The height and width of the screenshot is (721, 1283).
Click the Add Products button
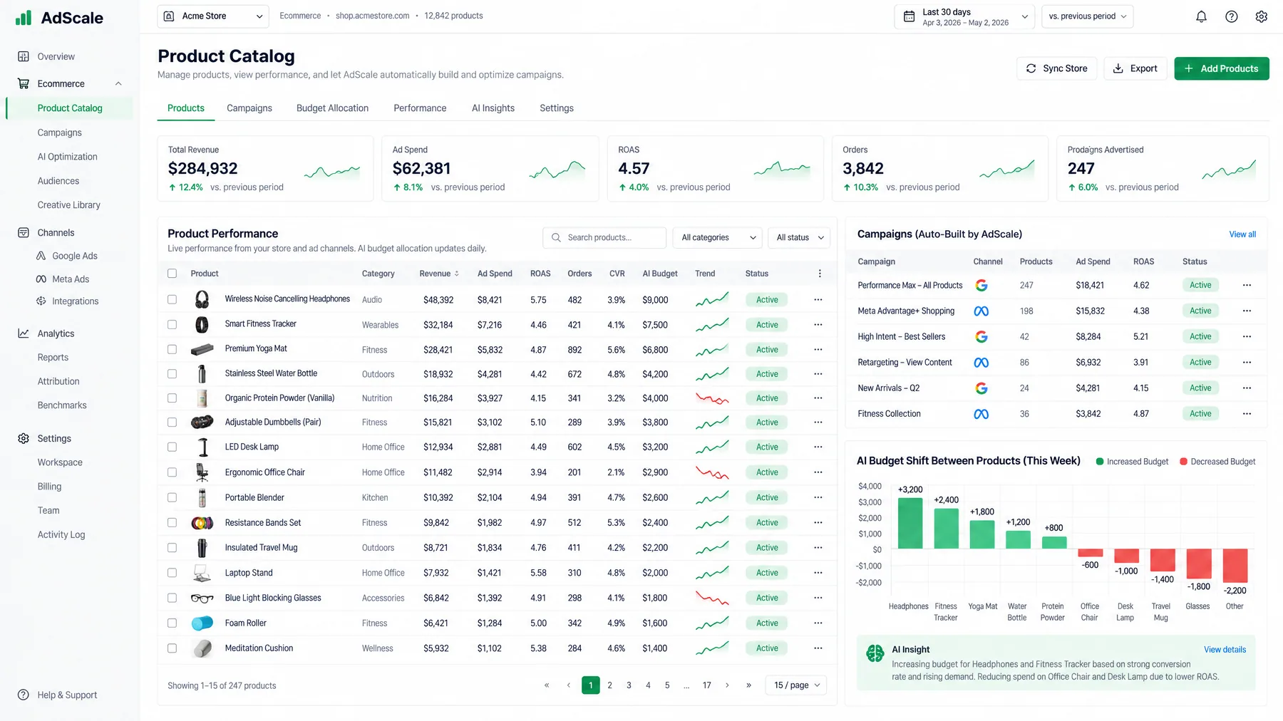[1222, 68]
